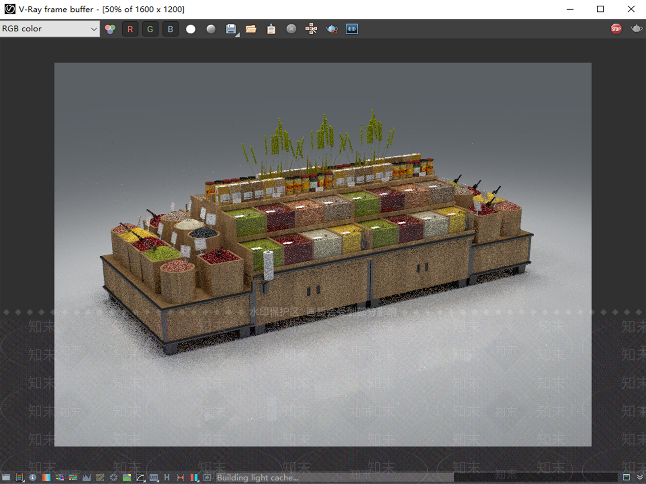Maximize the V-Ray frame buffer window

[x=600, y=9]
